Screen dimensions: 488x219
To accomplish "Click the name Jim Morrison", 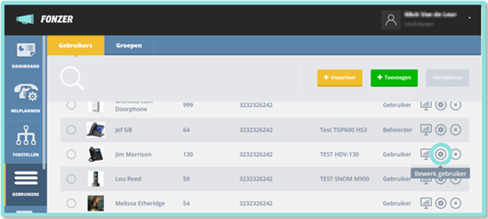I will (x=133, y=154).
